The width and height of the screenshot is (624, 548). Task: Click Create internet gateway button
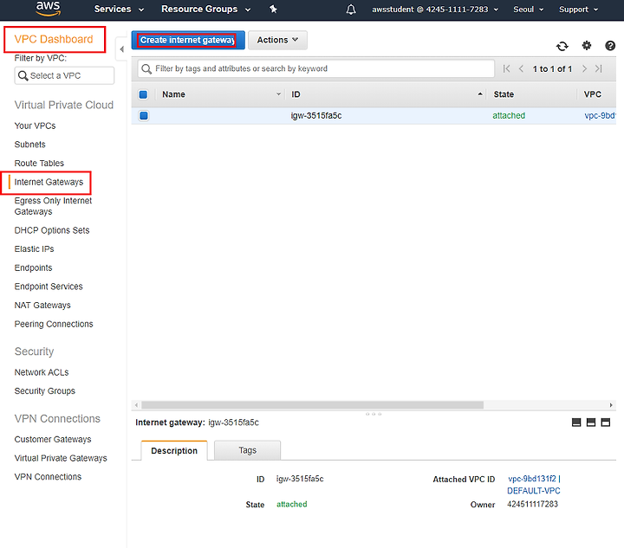pyautogui.click(x=188, y=40)
